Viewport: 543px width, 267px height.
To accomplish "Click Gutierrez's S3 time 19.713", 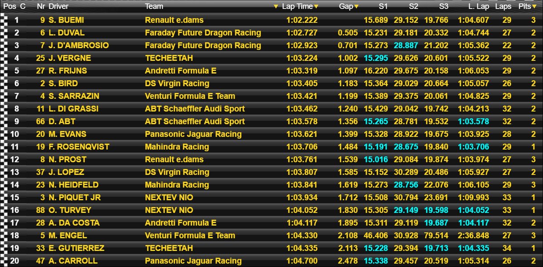I will 436,248.
